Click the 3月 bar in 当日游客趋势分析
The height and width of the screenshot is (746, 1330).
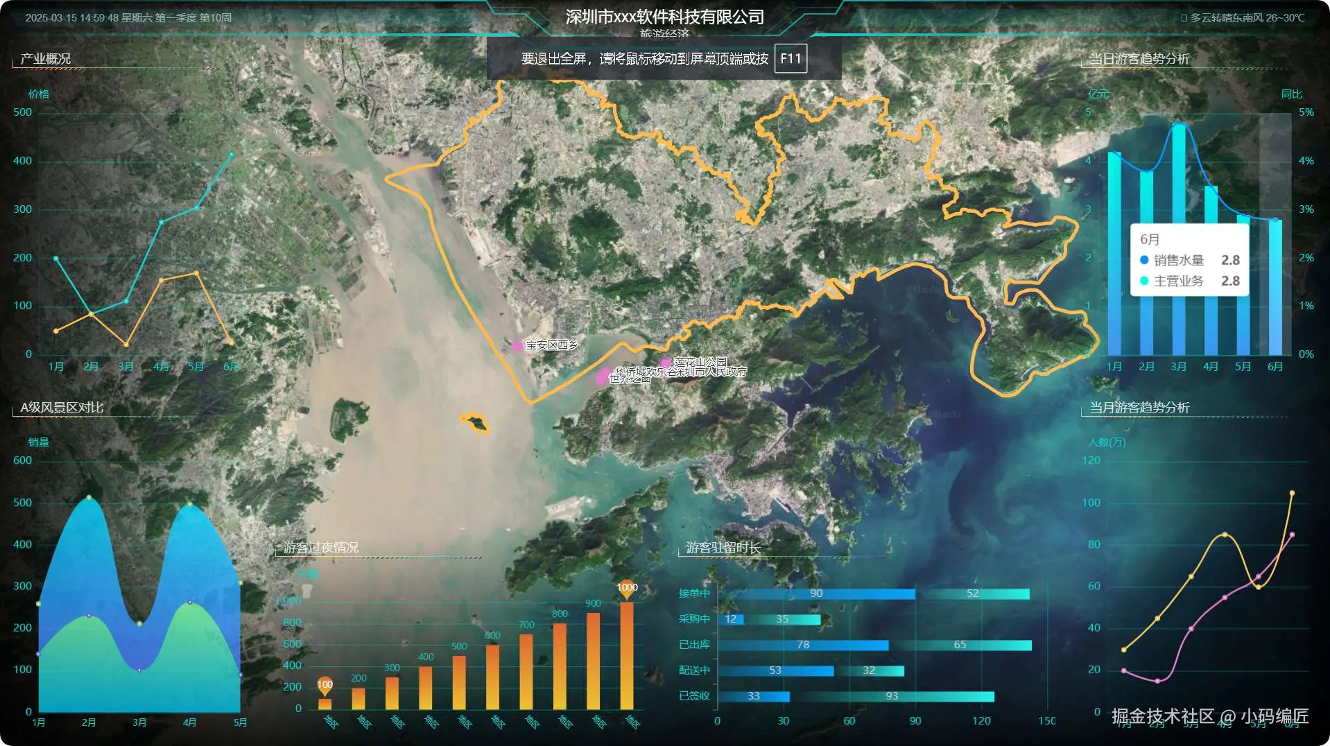1179,239
